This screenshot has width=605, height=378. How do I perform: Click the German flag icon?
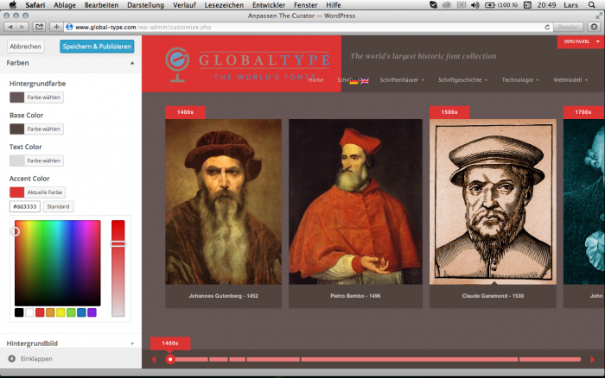[x=353, y=81]
